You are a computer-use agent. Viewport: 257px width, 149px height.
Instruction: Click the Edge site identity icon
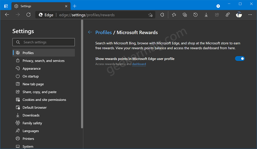(x=46, y=15)
